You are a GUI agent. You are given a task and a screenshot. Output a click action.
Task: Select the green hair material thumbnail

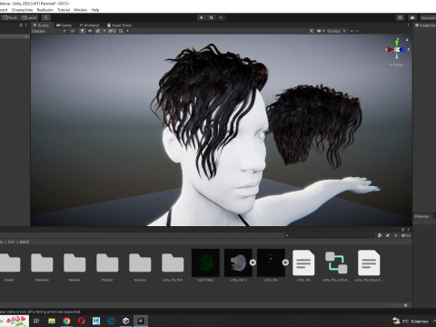pyautogui.click(x=205, y=263)
